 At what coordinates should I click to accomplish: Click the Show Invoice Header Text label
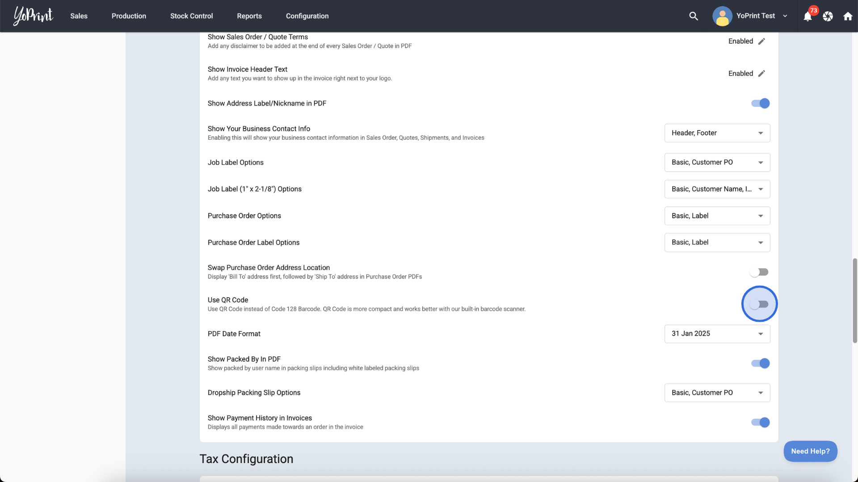248,69
